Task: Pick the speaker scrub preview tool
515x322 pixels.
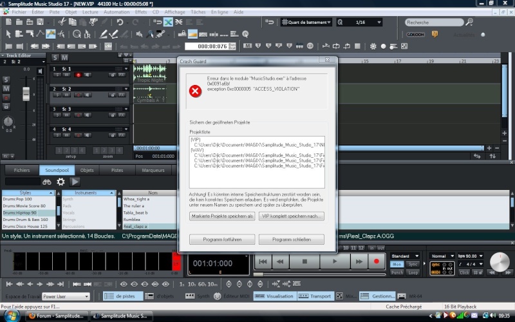Action: click(139, 34)
